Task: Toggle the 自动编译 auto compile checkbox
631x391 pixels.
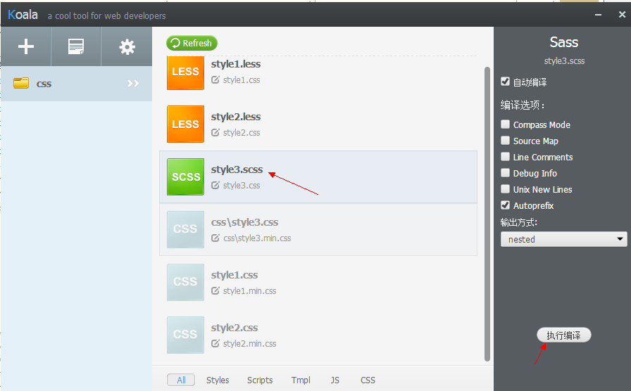Action: (505, 82)
